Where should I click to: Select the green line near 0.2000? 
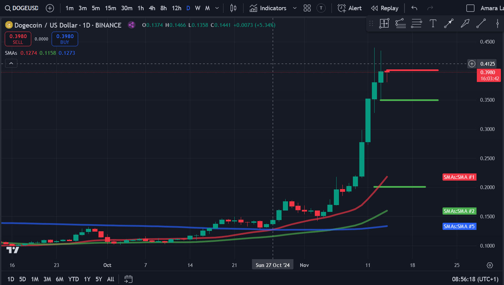click(x=400, y=187)
